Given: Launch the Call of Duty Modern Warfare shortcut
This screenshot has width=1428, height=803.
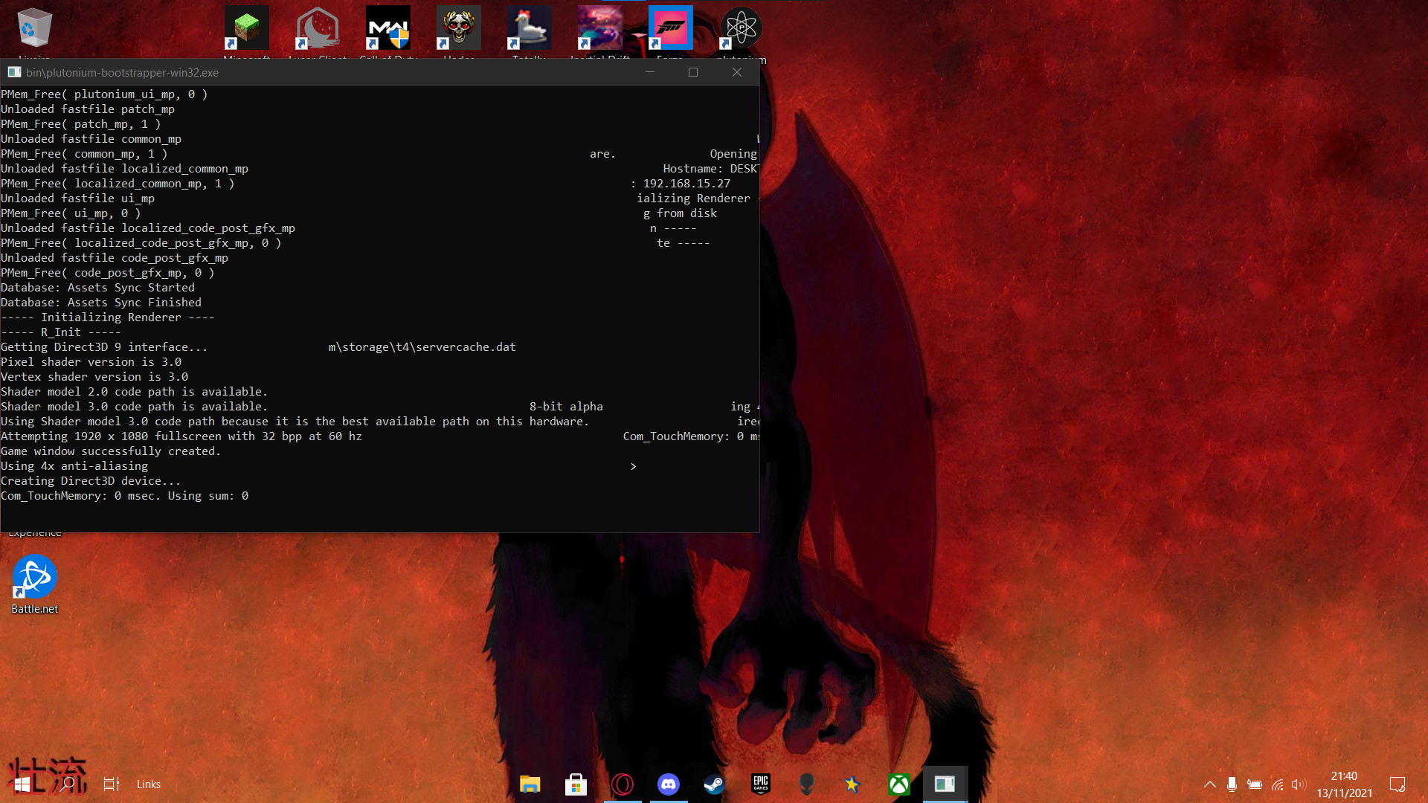Looking at the screenshot, I should tap(388, 28).
